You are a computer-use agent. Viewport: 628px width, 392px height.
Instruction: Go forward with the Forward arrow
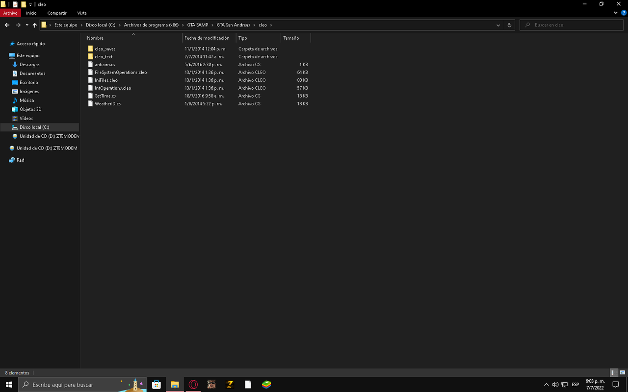coord(18,25)
